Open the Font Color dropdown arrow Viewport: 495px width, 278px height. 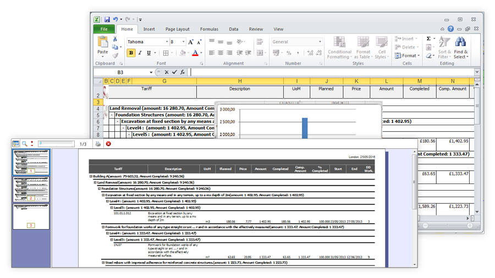201,53
